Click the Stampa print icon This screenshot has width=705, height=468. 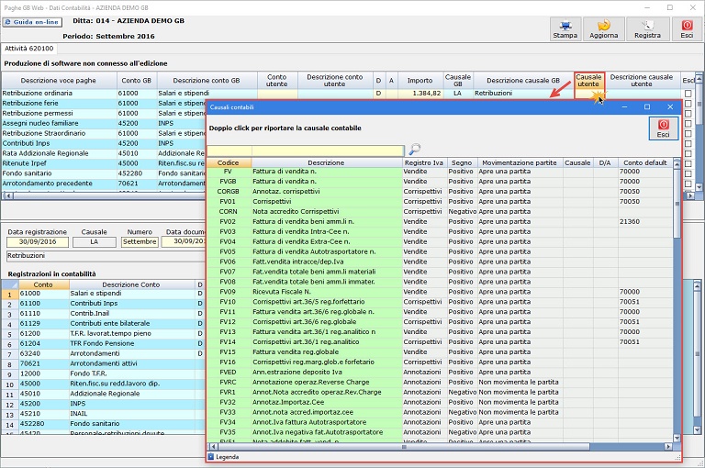(565, 25)
